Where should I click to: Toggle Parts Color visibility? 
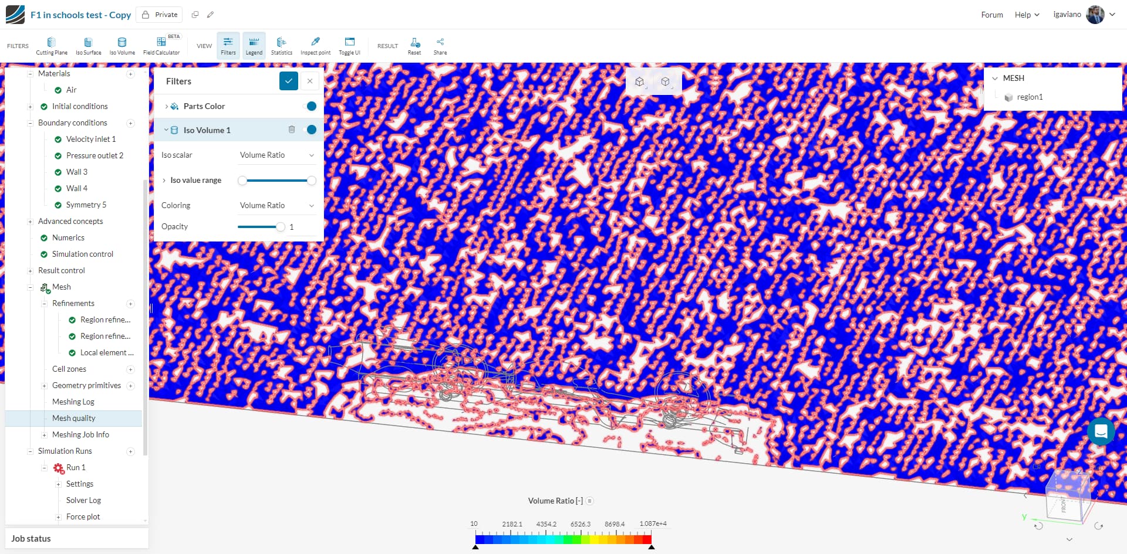311,106
